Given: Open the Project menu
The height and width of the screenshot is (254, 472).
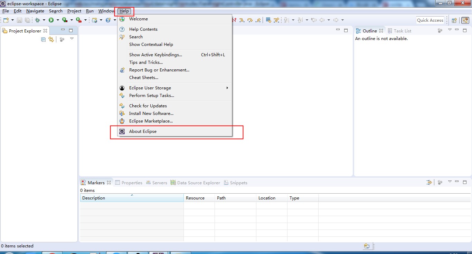Looking at the screenshot, I should point(74,11).
